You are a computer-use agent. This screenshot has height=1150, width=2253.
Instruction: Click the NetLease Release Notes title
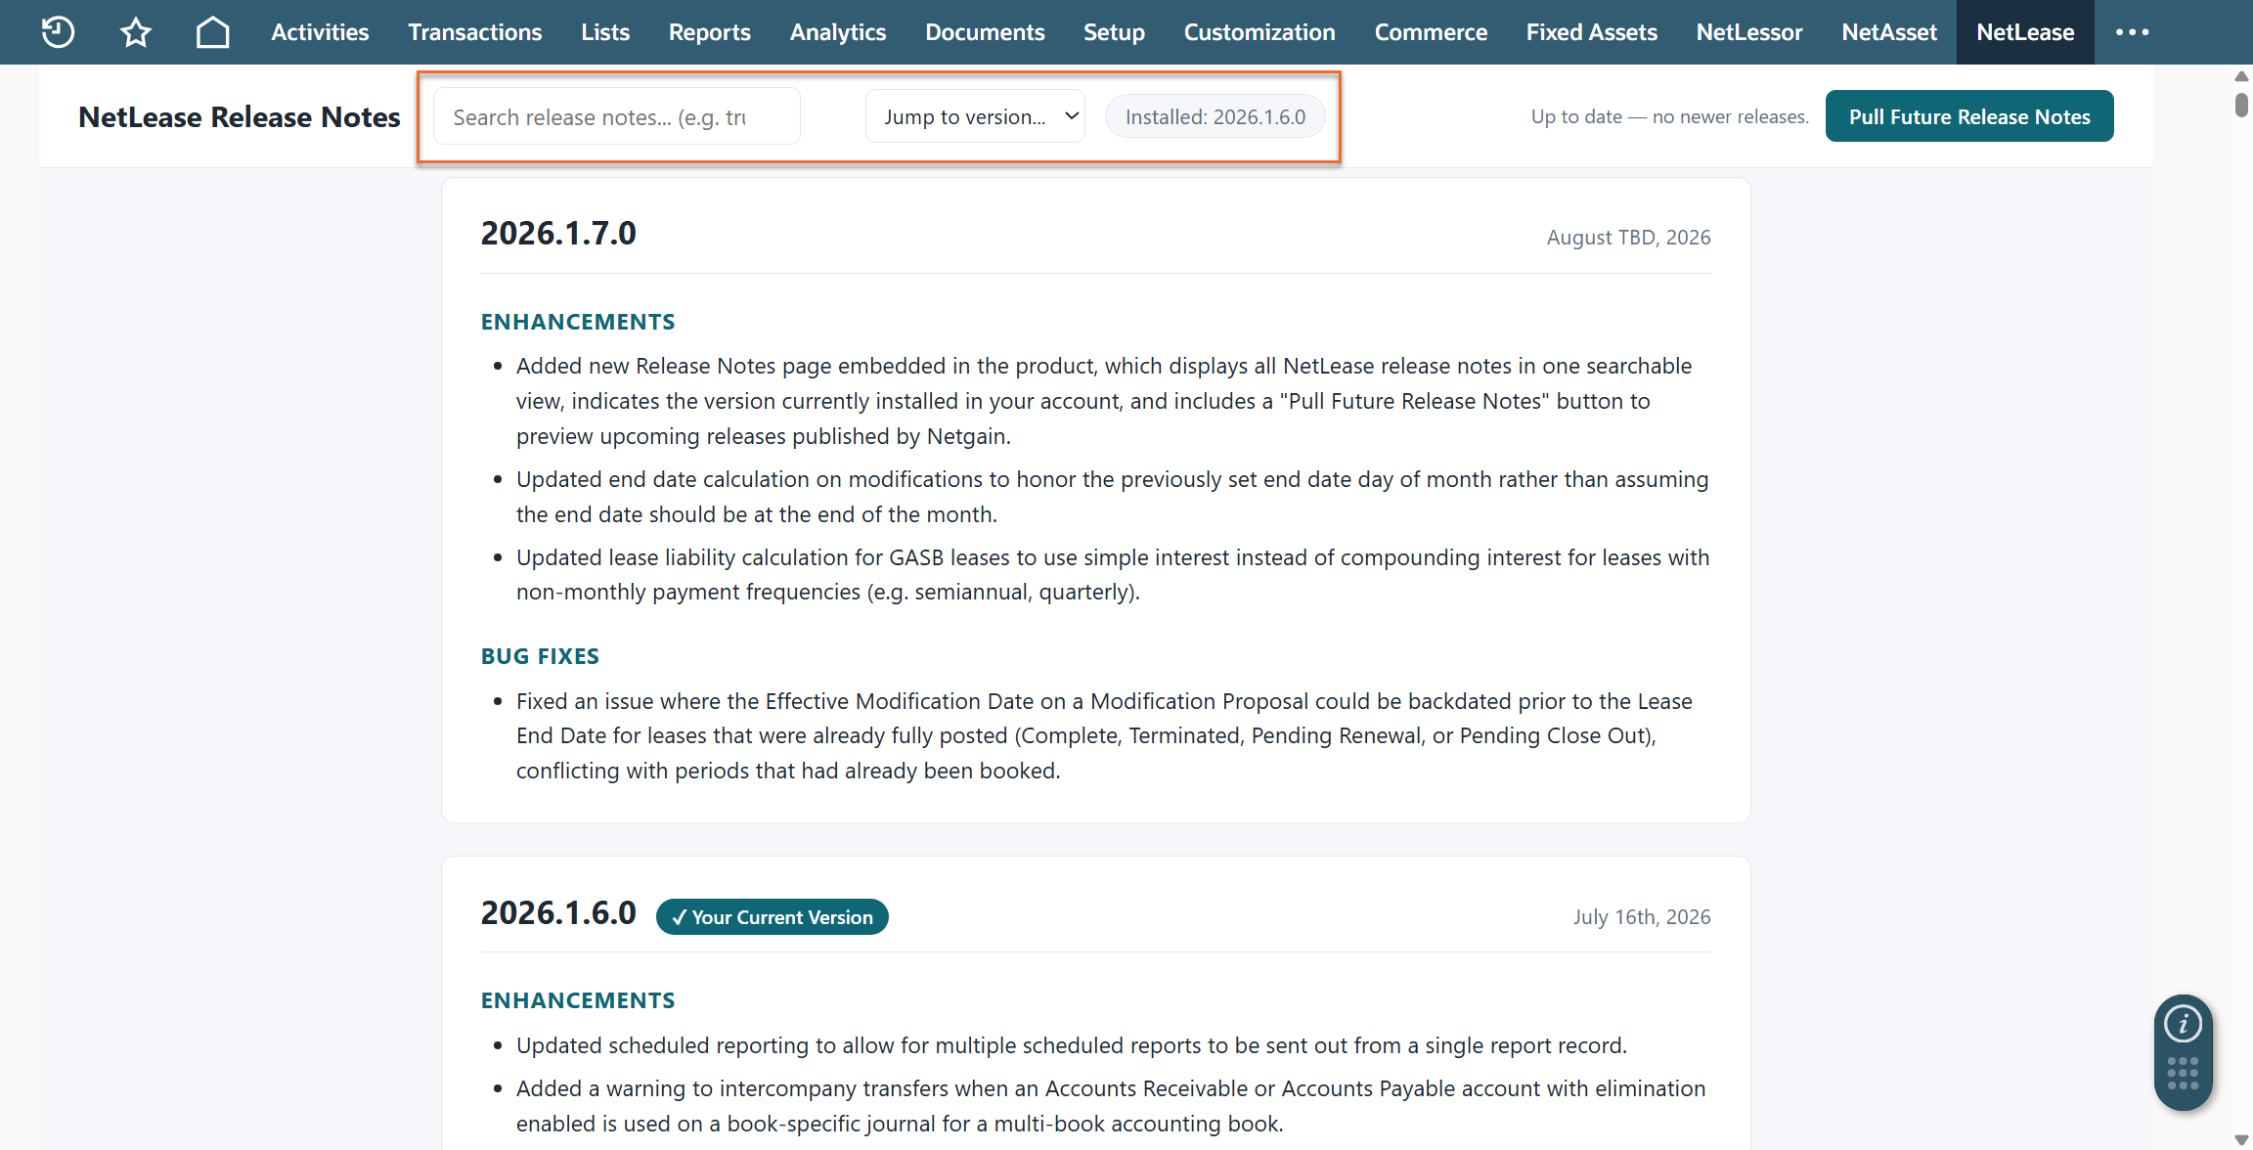tap(240, 117)
